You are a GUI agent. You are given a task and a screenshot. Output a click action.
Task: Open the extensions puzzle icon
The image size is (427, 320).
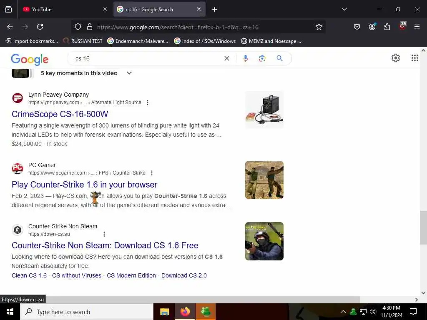(387, 27)
